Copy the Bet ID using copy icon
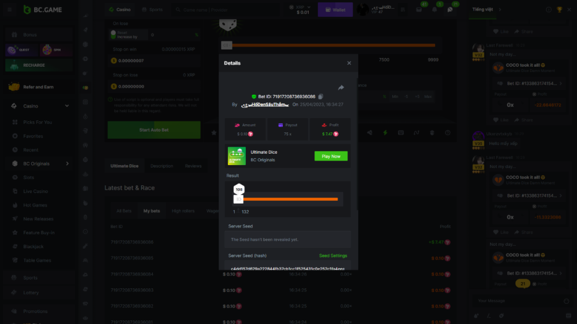Screen dimensions: 577x324 coord(321,96)
